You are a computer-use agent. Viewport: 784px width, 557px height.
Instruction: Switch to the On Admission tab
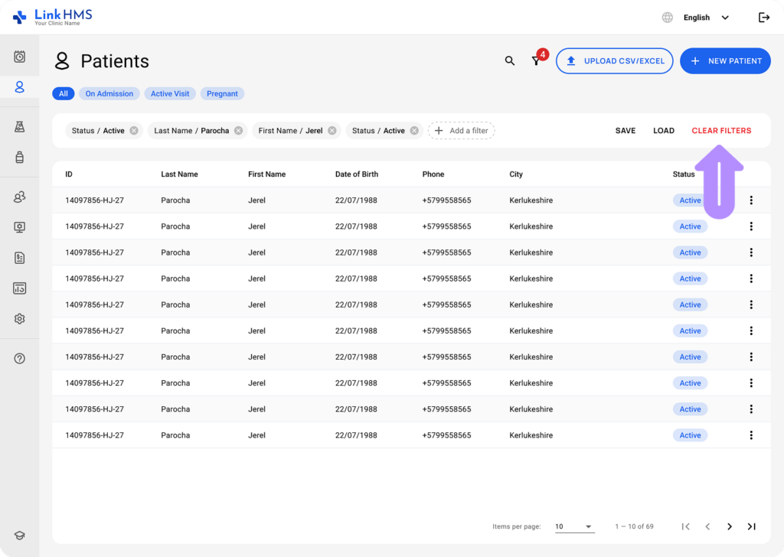109,93
